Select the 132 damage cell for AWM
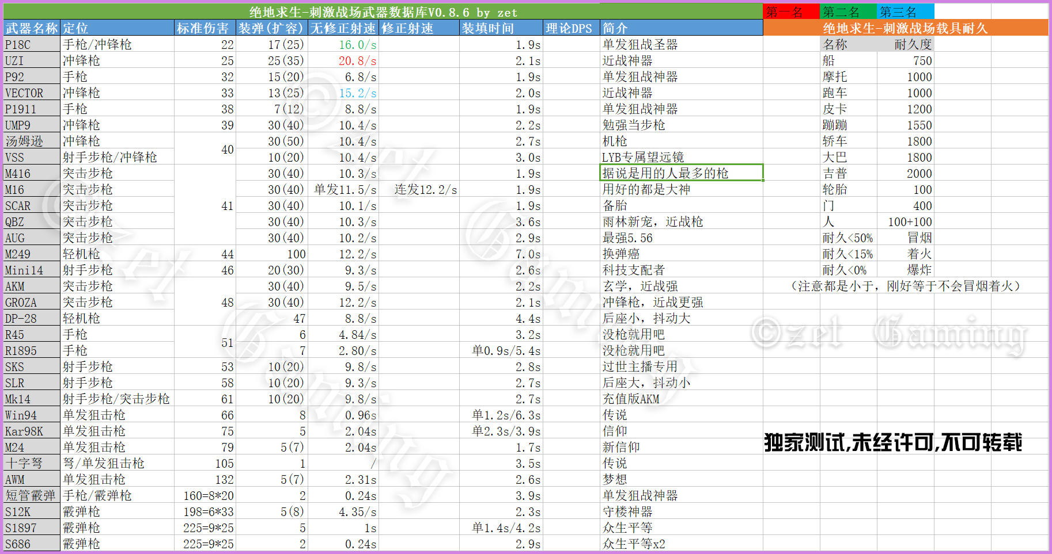The width and height of the screenshot is (1052, 554). coord(205,479)
